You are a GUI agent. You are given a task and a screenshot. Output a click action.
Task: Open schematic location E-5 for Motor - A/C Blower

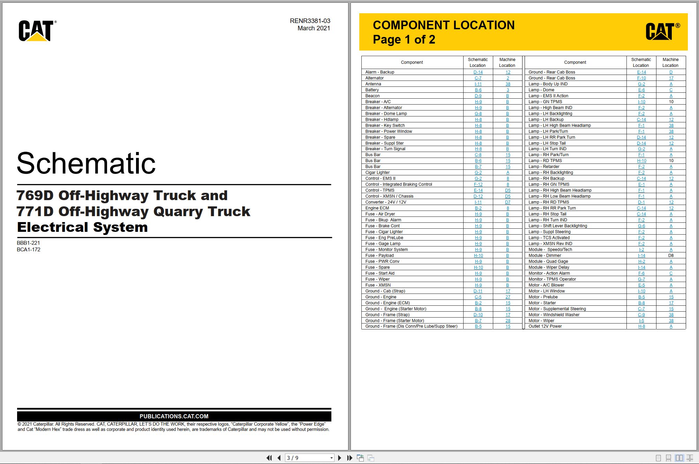click(641, 285)
